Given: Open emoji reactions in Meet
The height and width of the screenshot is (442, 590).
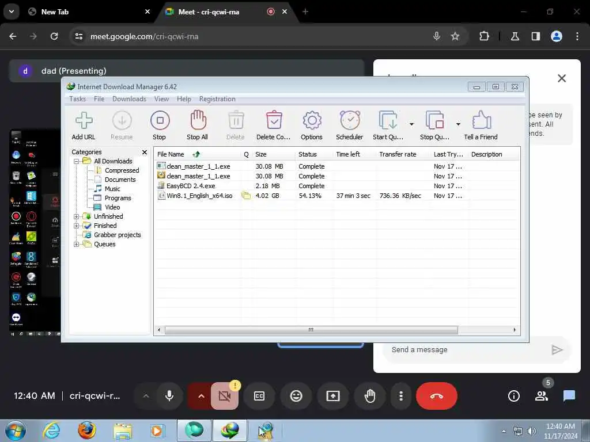Looking at the screenshot, I should pos(296,396).
